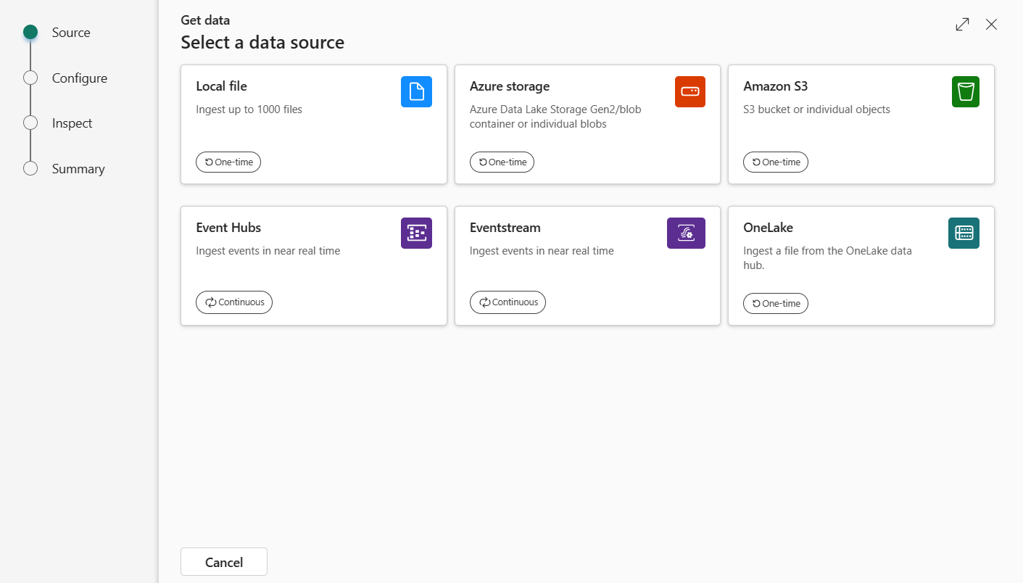Select the green Amazon S3 bucket icon

[965, 91]
